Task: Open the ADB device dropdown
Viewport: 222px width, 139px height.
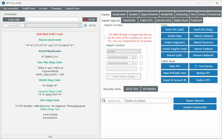Action: 54,19
